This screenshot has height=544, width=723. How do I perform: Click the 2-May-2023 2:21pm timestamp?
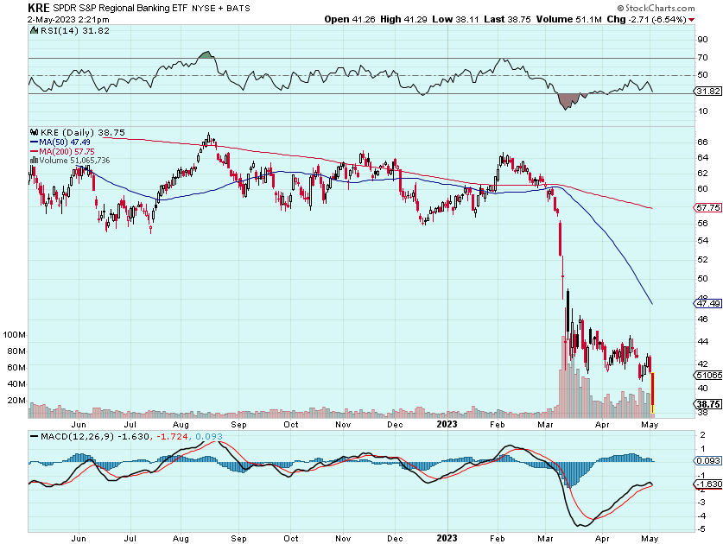tap(68, 20)
